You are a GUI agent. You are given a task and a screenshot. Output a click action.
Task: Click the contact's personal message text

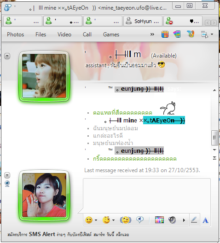[121, 65]
